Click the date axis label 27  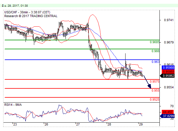[78, 124]
